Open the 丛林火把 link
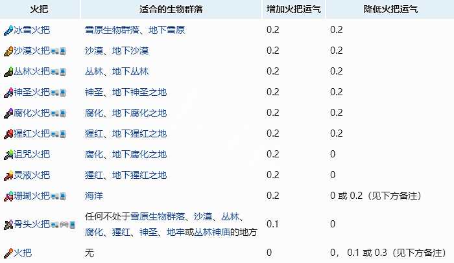 point(32,71)
